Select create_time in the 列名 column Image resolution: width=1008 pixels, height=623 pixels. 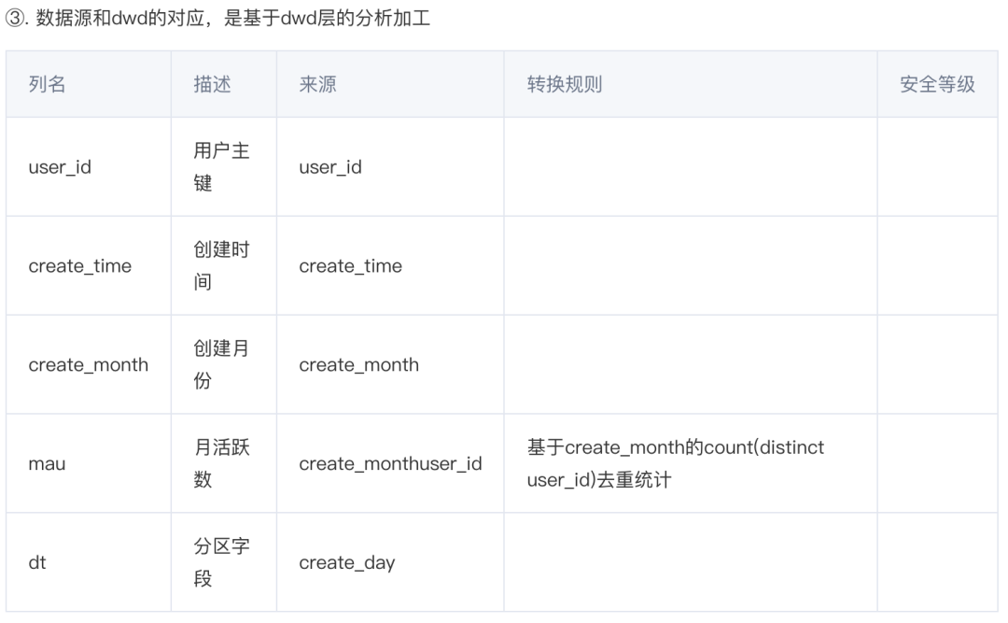coord(80,266)
